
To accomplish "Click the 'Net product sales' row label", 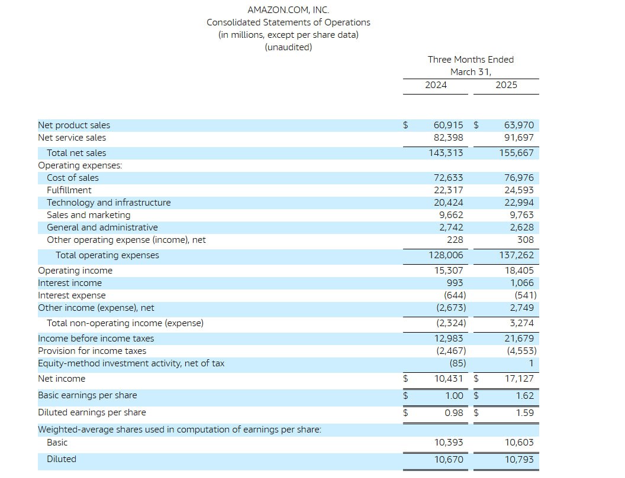I will [x=74, y=125].
